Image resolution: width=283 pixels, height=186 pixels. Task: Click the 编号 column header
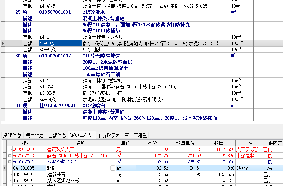point(26,143)
